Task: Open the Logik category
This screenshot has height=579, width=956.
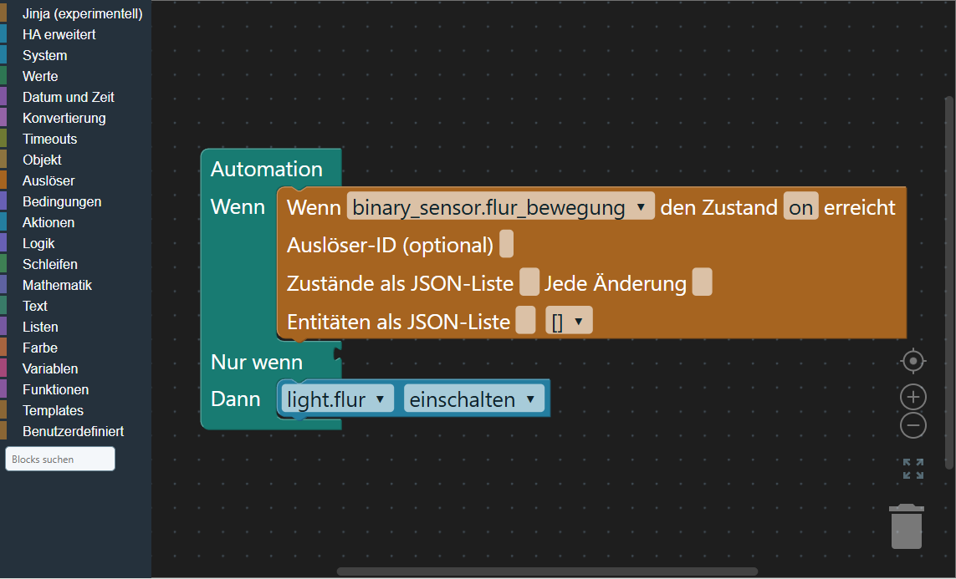Action: pos(75,243)
